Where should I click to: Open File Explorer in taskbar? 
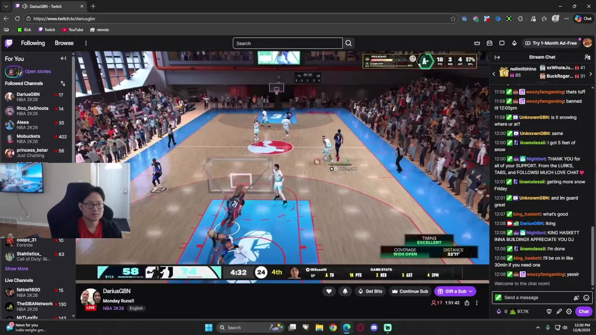[x=319, y=328]
